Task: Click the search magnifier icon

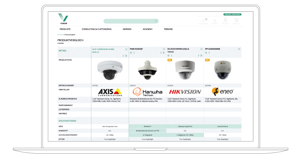Action: coord(156,21)
